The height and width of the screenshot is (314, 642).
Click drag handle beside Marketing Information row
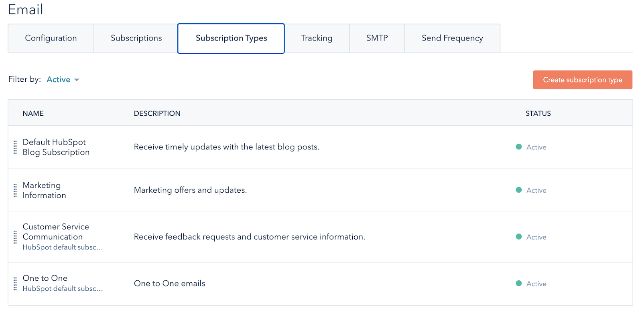tap(15, 190)
